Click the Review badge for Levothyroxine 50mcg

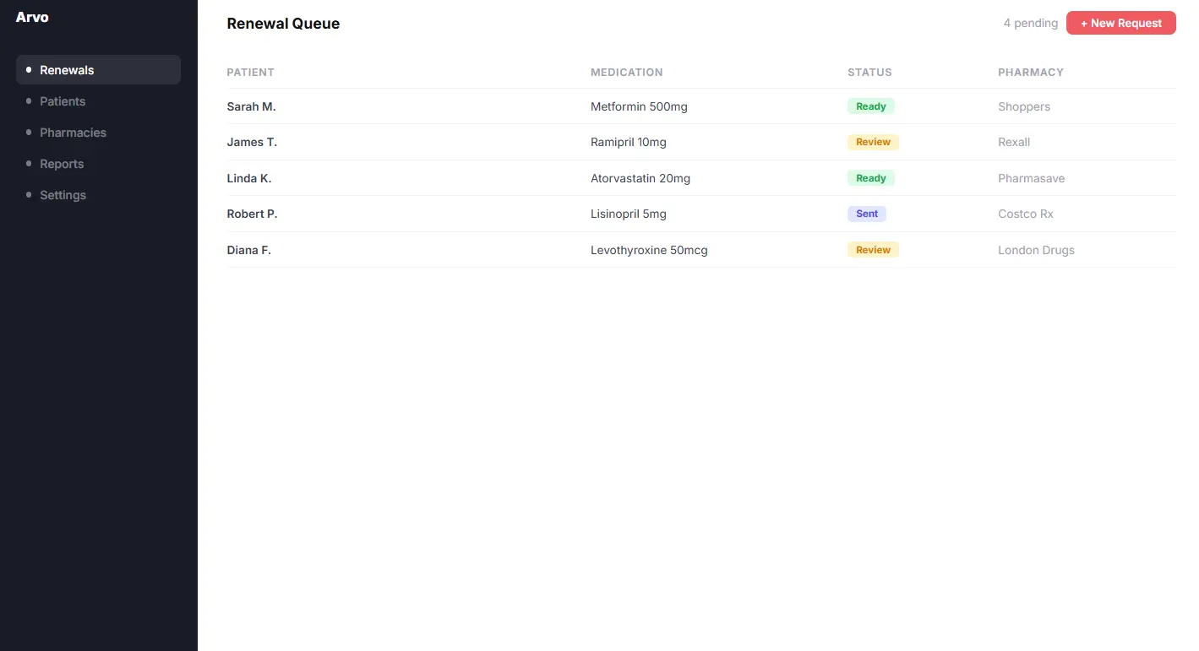coord(873,250)
